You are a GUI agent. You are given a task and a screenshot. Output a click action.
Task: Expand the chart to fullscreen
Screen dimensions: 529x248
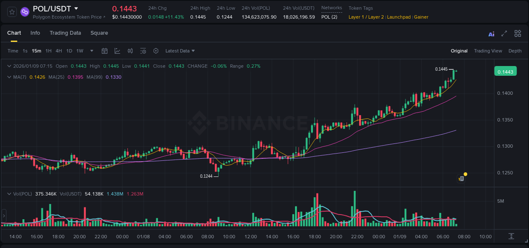point(504,33)
